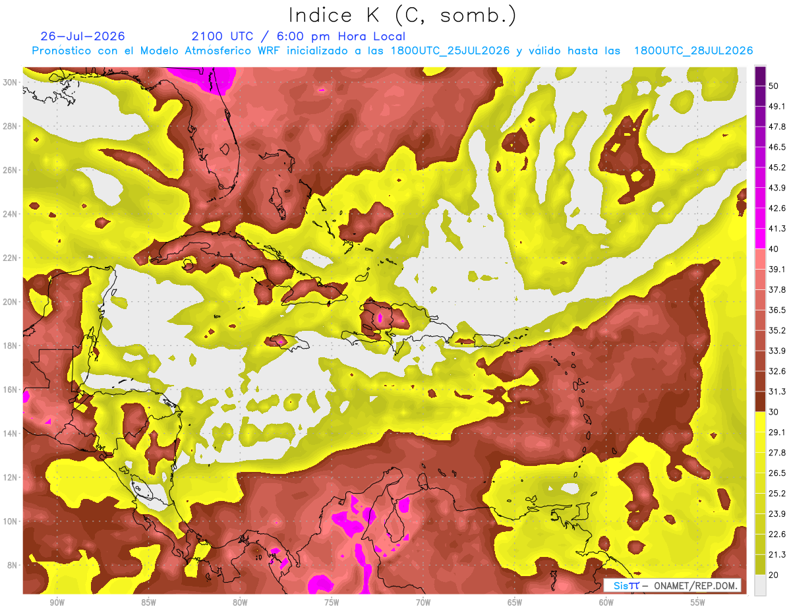Click the legend value "35.2"
This screenshot has height=611, width=791.
pyautogui.click(x=777, y=330)
